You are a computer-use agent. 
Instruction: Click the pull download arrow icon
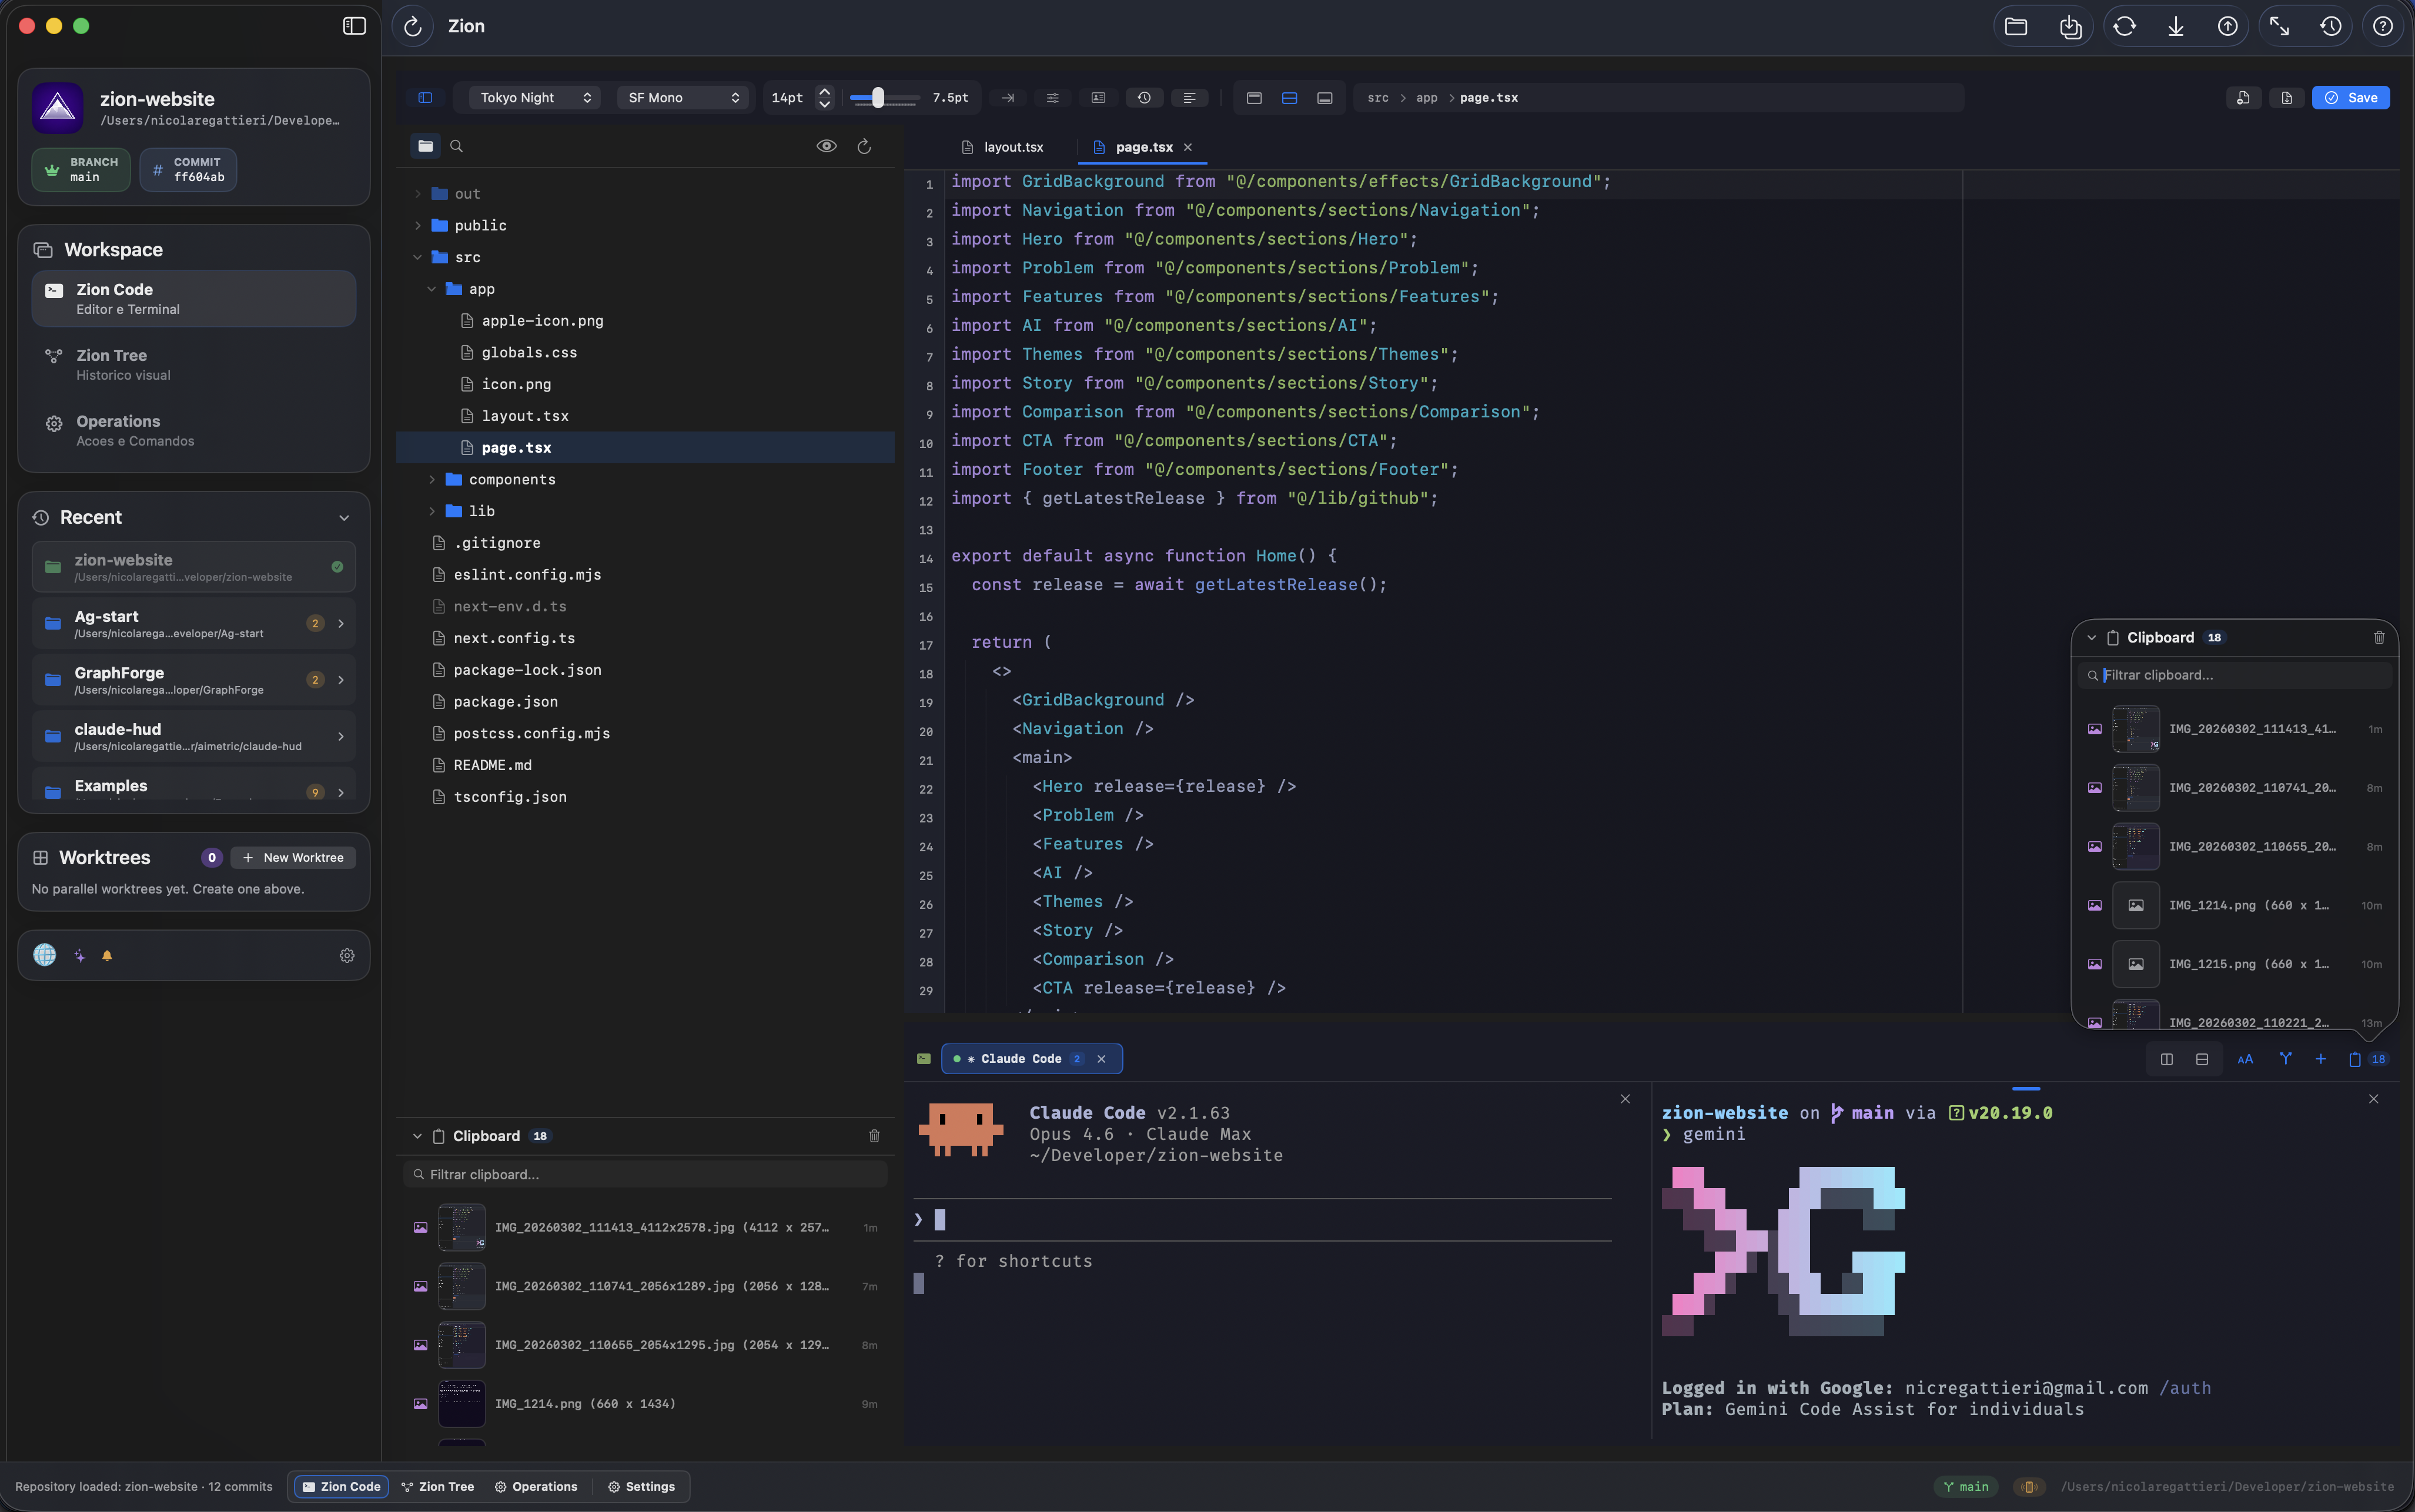tap(2176, 27)
